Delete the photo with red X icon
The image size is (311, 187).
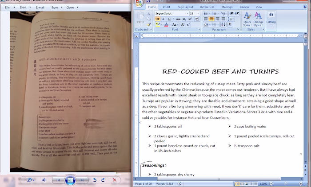(x=115, y=180)
